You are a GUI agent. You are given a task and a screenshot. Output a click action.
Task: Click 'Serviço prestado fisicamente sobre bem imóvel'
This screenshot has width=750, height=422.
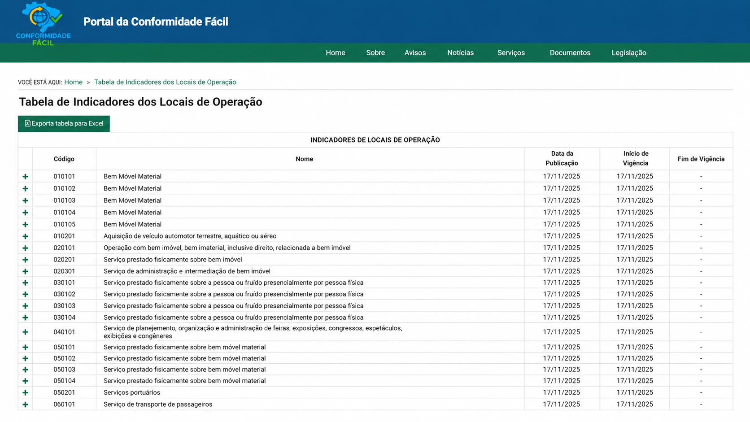pos(173,259)
